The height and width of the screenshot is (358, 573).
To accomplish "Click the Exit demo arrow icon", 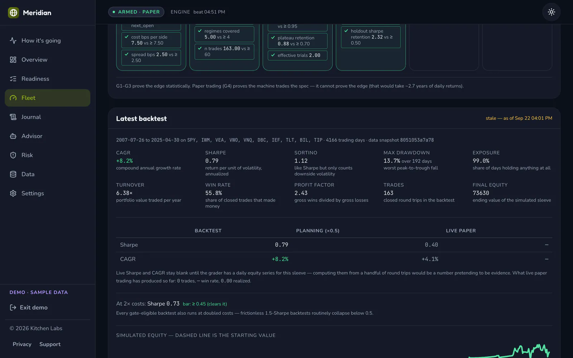I will [13, 308].
